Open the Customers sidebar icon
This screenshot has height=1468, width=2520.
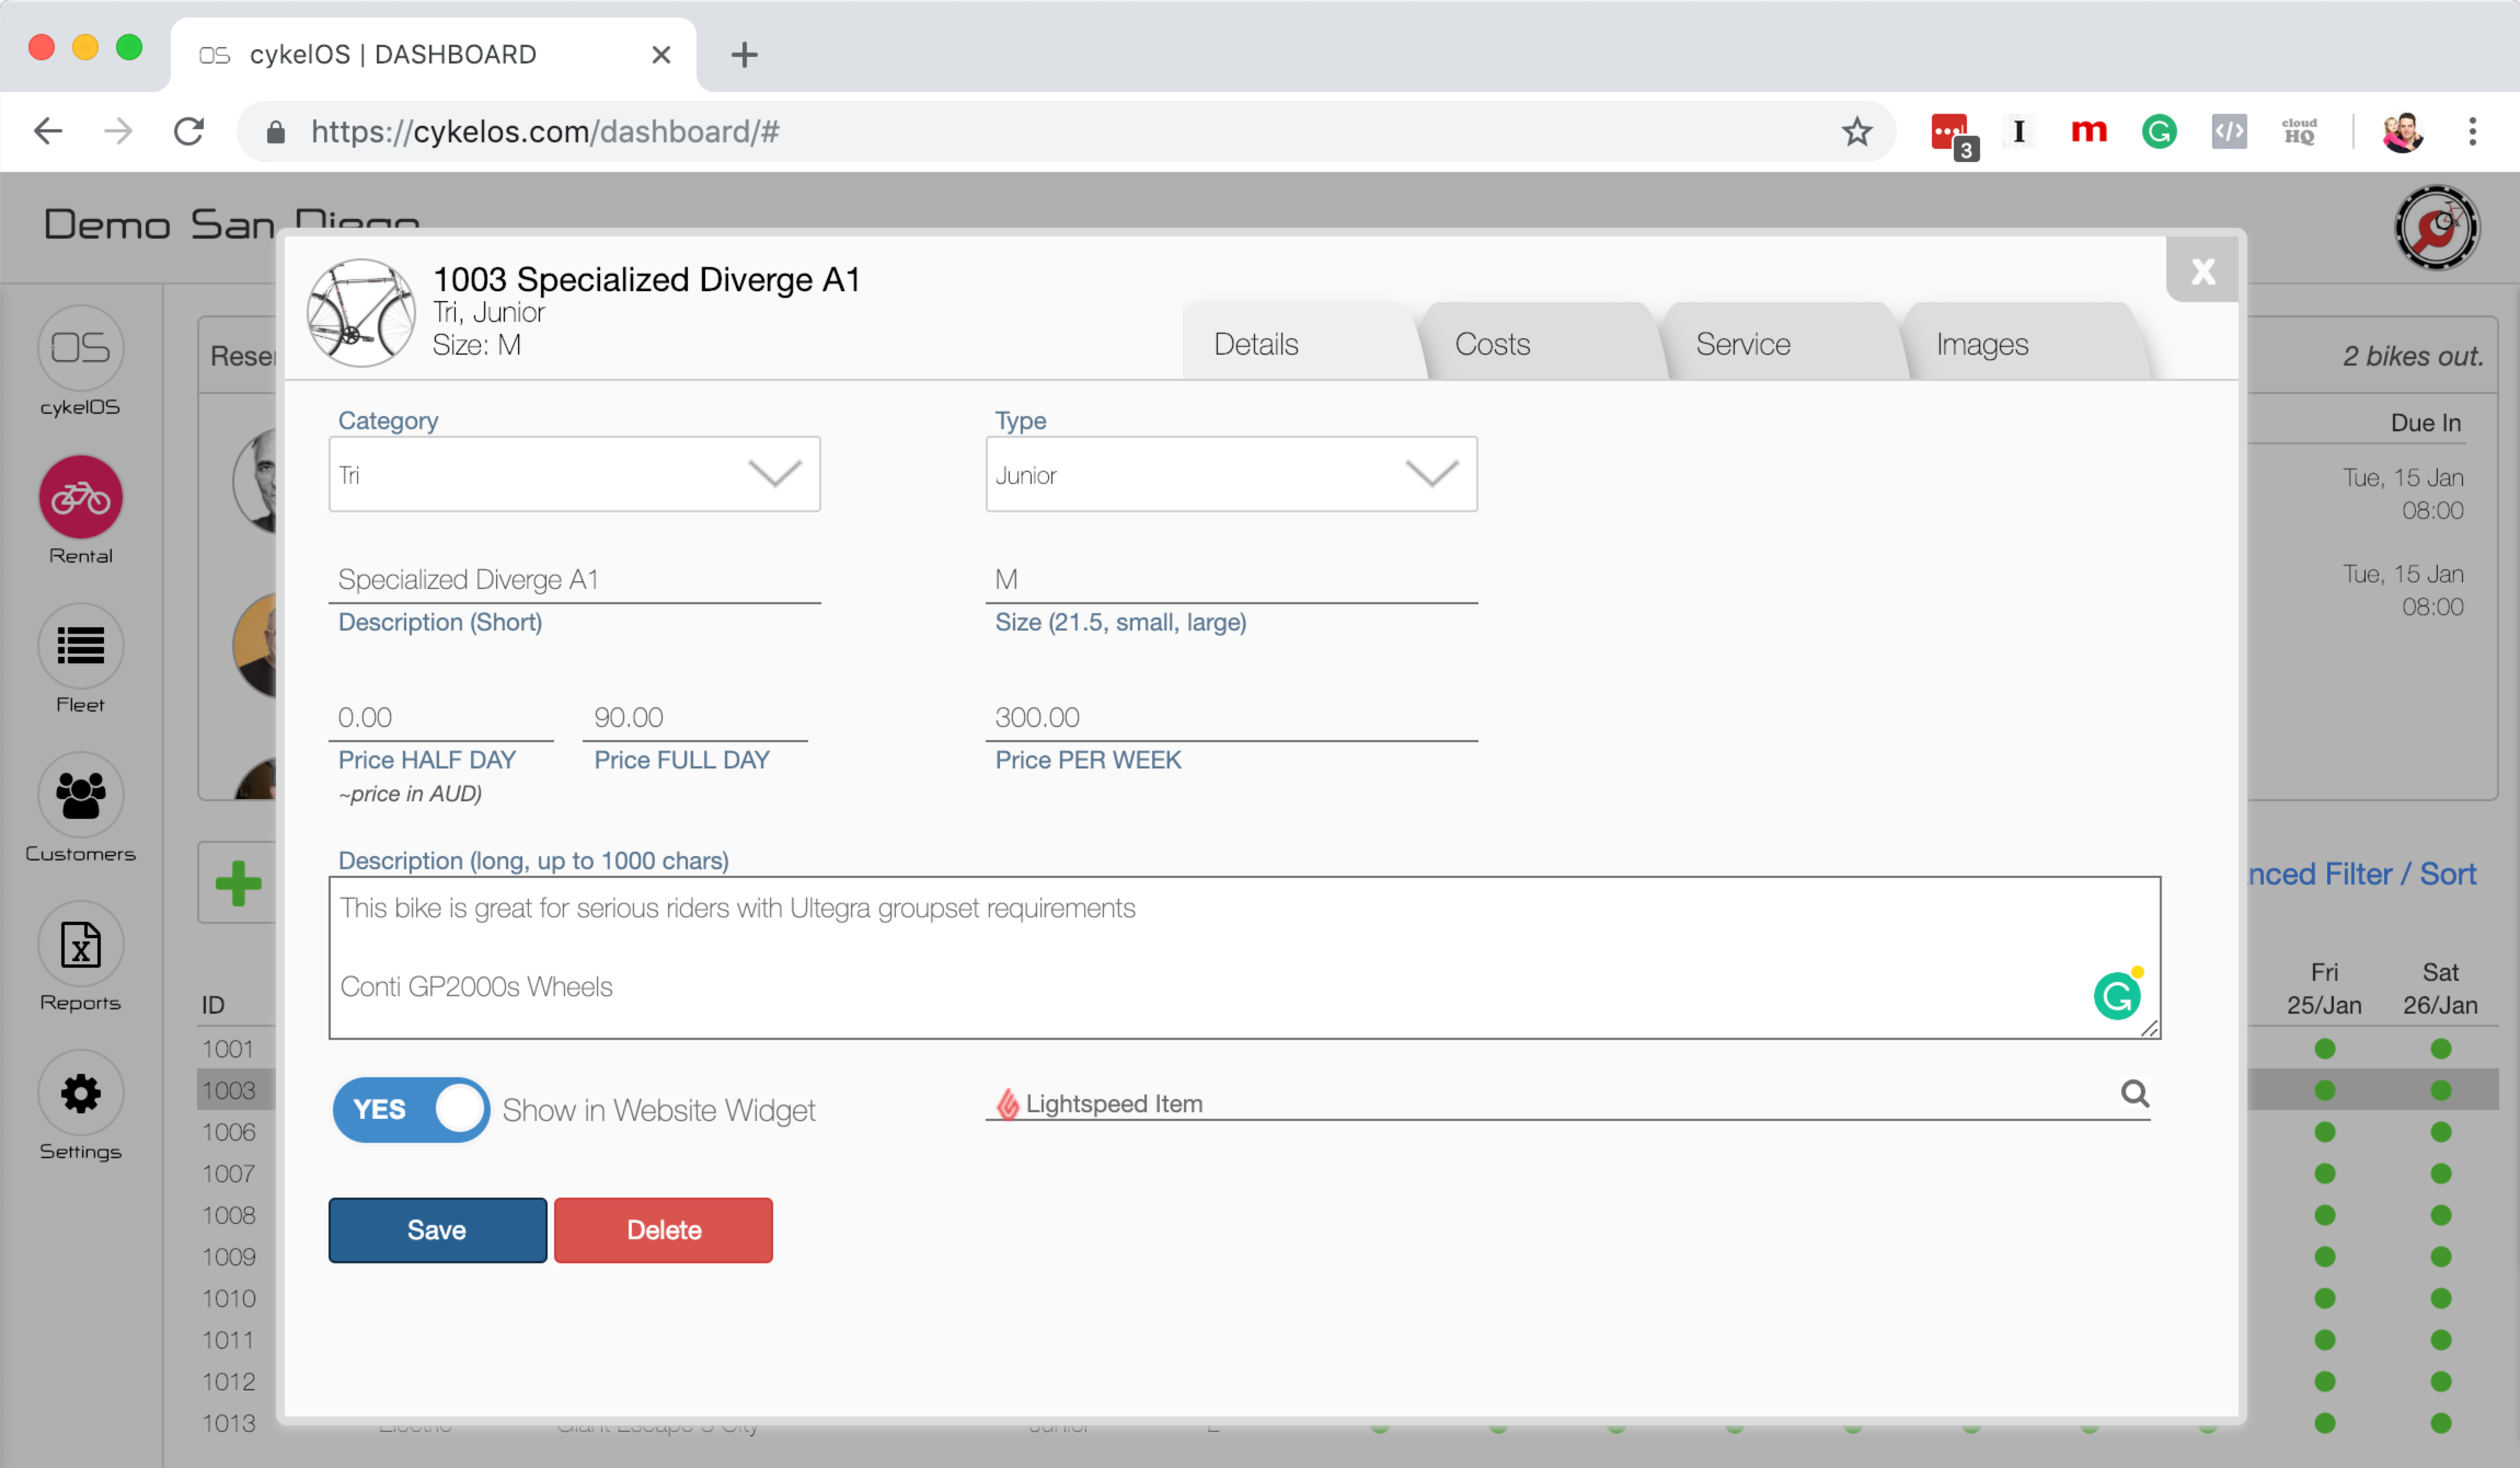80,794
